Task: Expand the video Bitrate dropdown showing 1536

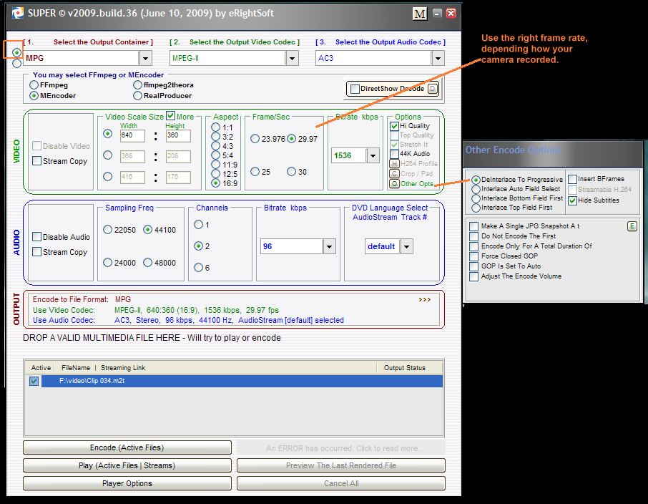Action: click(373, 155)
